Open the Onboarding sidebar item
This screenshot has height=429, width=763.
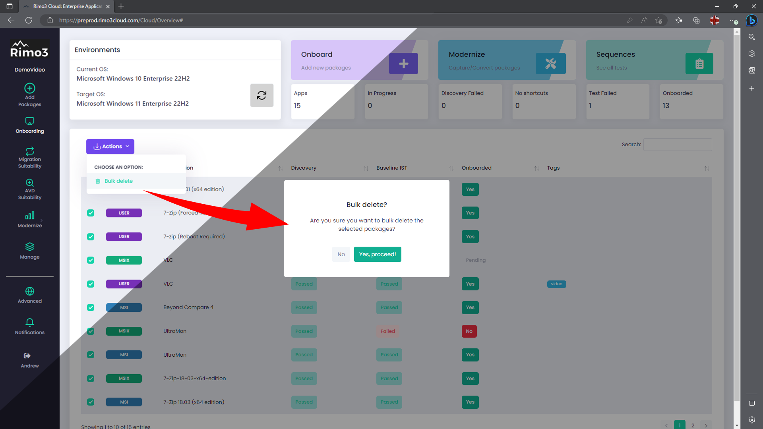click(x=30, y=125)
